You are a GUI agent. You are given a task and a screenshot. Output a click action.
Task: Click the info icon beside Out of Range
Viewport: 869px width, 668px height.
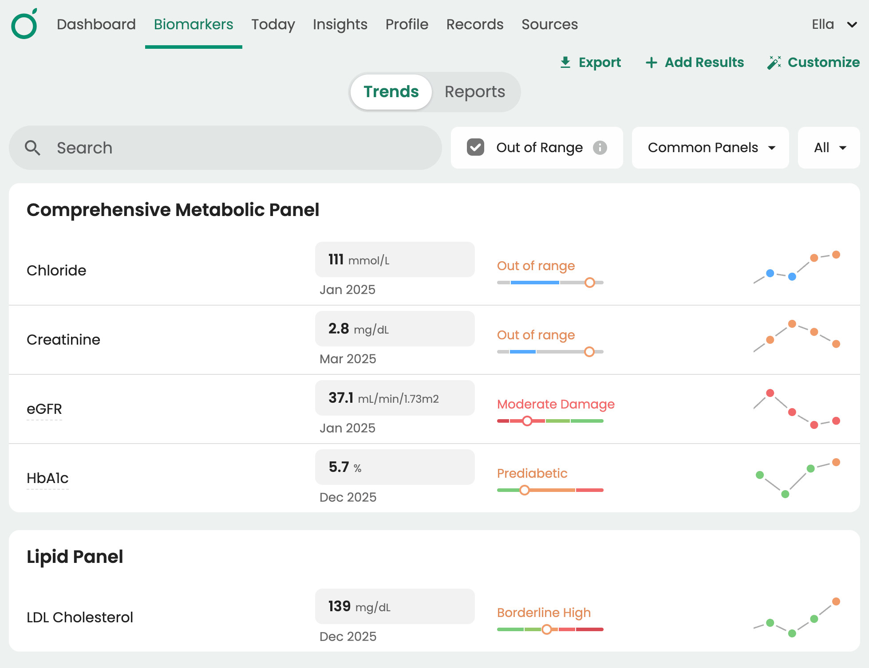(x=600, y=148)
